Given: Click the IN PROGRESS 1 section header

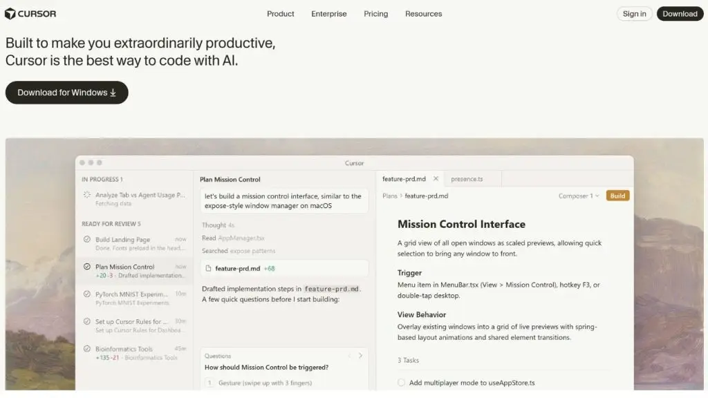Looking at the screenshot, I should [102, 180].
